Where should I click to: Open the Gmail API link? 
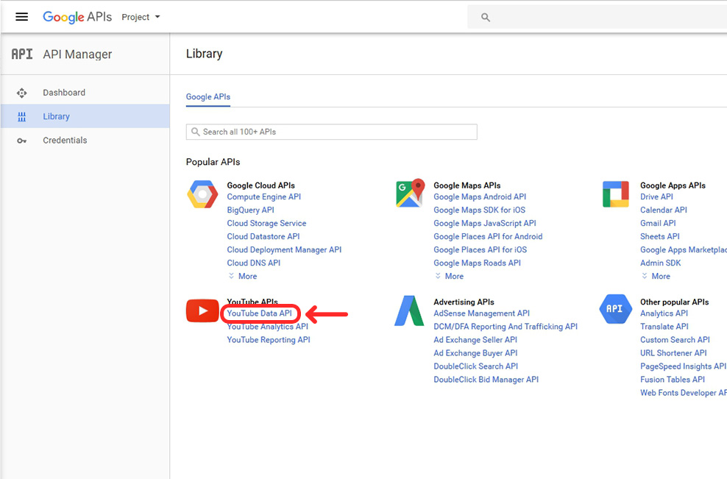click(x=658, y=224)
